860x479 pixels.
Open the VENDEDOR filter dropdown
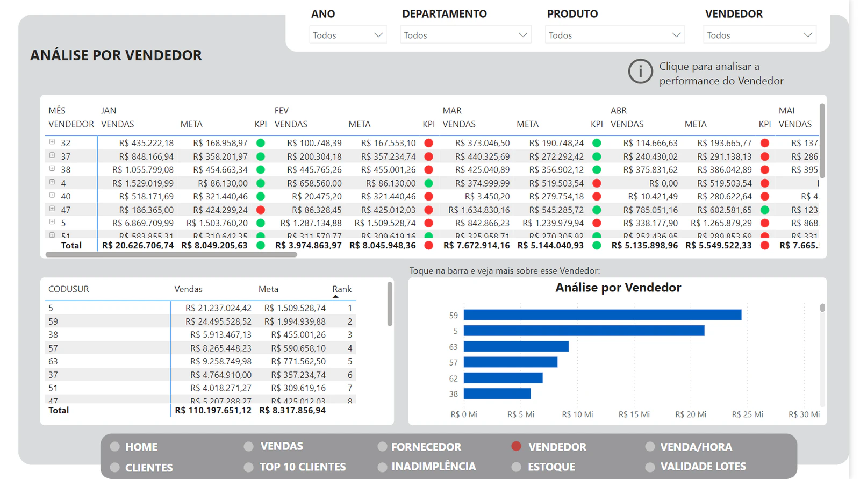coord(759,35)
